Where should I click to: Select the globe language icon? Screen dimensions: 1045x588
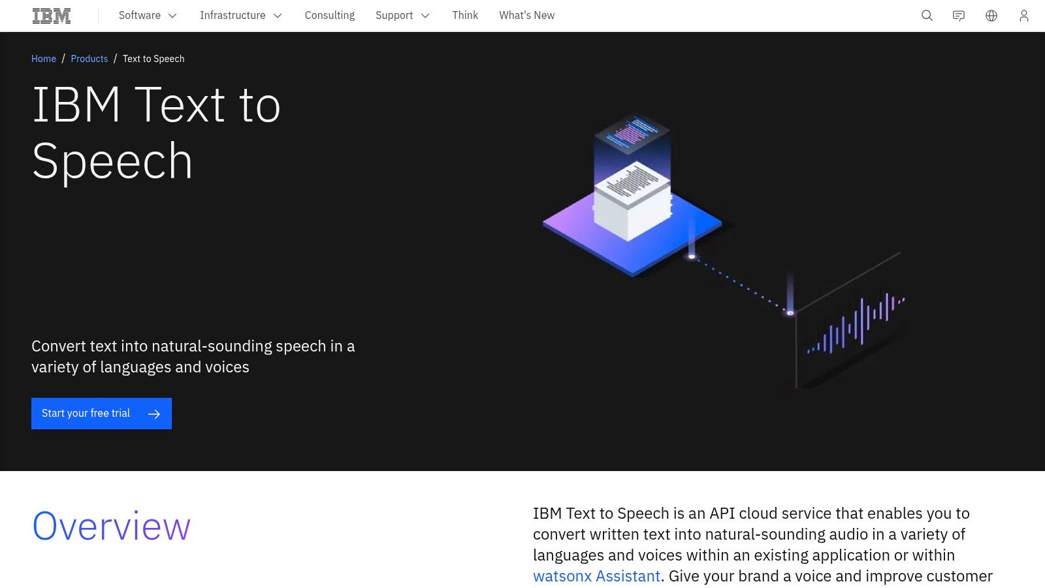(991, 15)
